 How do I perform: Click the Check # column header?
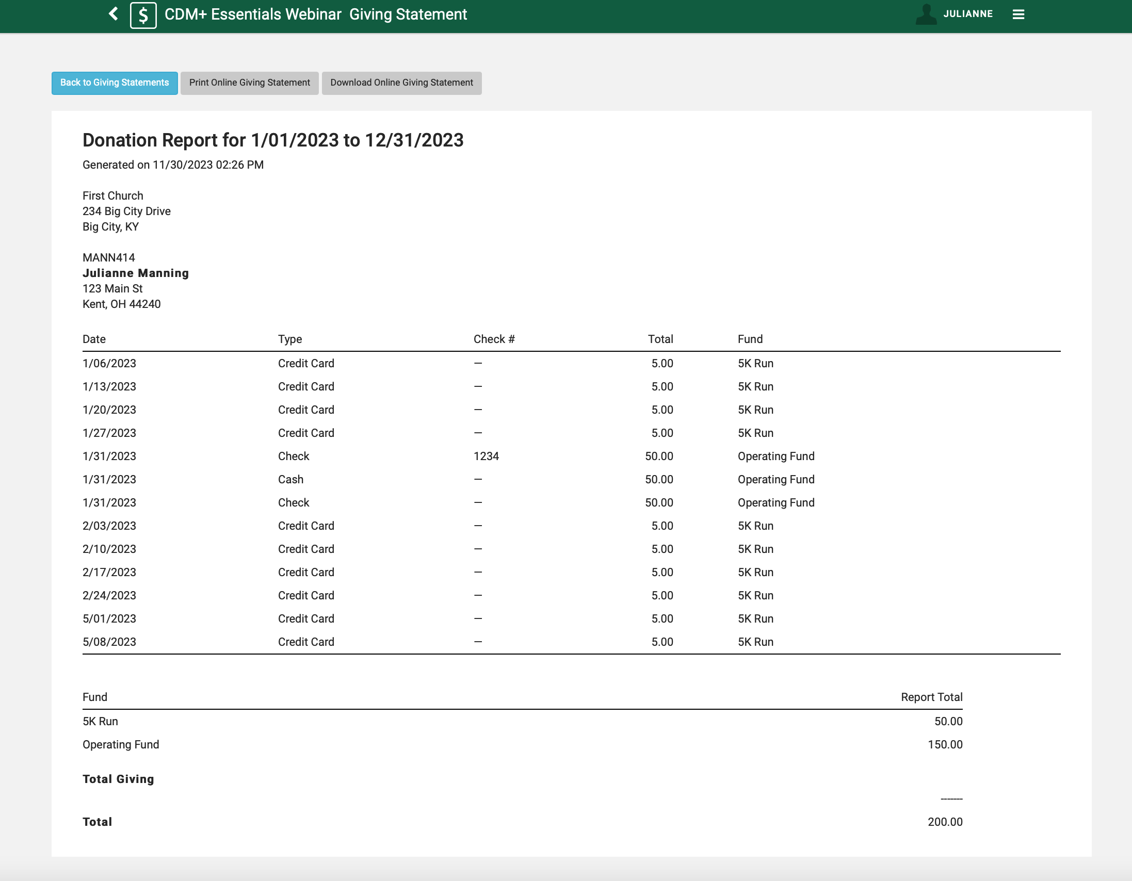click(493, 339)
